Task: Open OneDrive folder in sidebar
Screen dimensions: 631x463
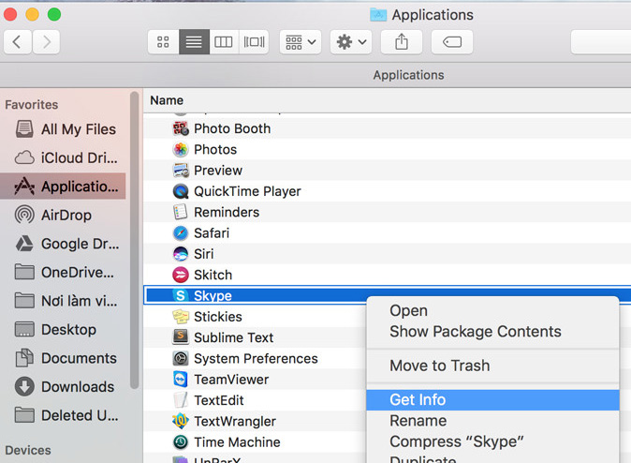Action: pyautogui.click(x=65, y=273)
